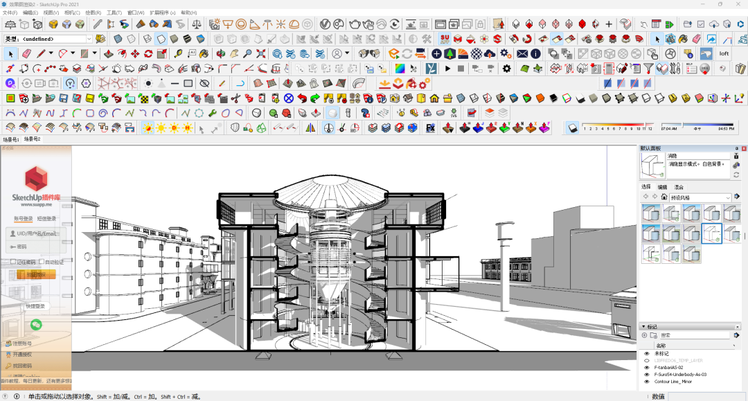Switch to the 场景号2 scene tab
748x401 pixels.
(x=33, y=139)
